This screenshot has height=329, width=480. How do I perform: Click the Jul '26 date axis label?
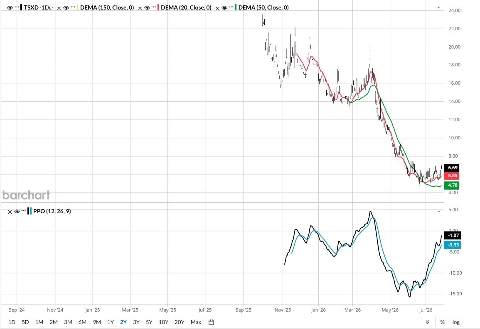click(x=426, y=310)
